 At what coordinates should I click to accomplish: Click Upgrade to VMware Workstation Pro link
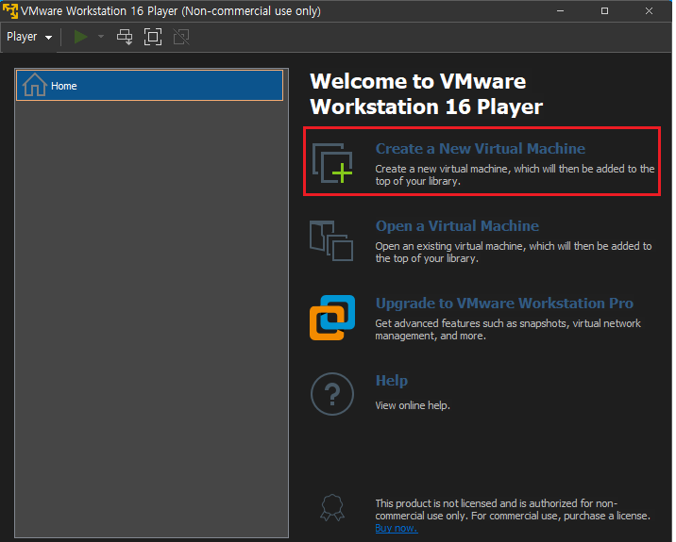[504, 304]
